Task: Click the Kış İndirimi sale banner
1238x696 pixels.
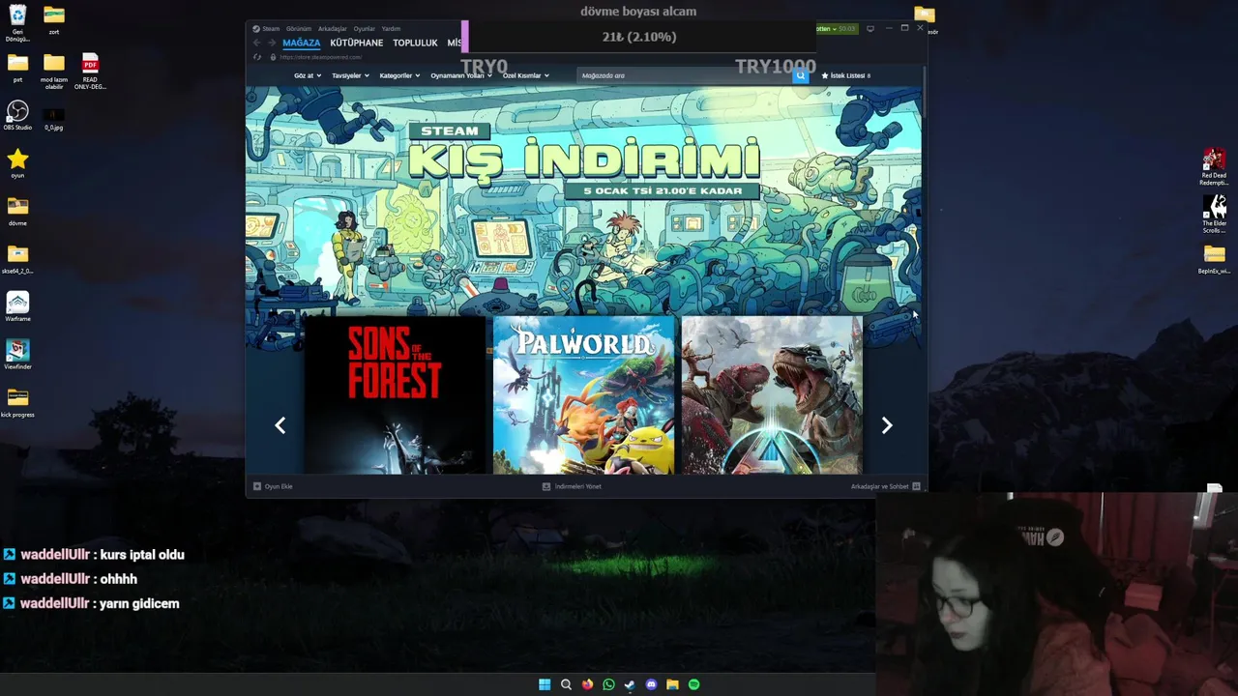Action: tap(583, 200)
